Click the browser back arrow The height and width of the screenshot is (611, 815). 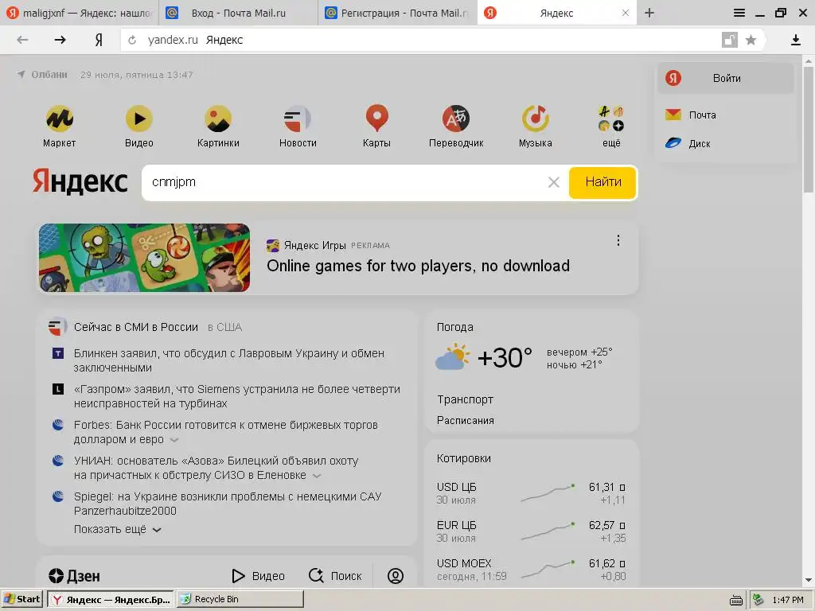tap(22, 40)
